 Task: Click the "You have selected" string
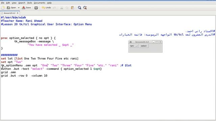(51, 45)
